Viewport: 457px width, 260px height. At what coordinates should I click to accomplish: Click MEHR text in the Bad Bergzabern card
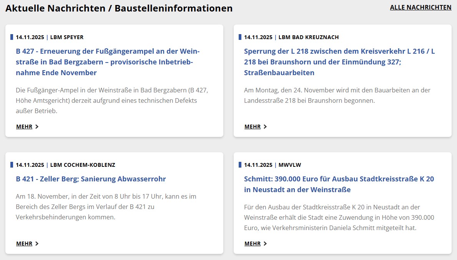click(x=24, y=127)
